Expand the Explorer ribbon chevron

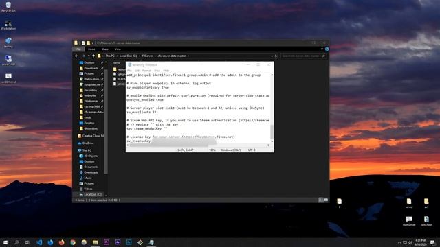click(322, 49)
